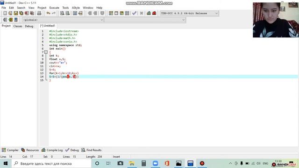
Task: Click the Open file toolbar icon
Action: point(10,13)
